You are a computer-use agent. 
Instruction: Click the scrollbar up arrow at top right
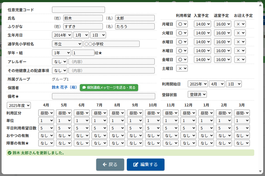(260, 5)
